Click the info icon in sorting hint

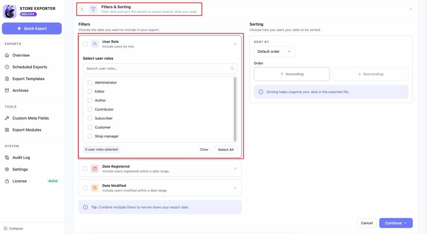pyautogui.click(x=261, y=92)
